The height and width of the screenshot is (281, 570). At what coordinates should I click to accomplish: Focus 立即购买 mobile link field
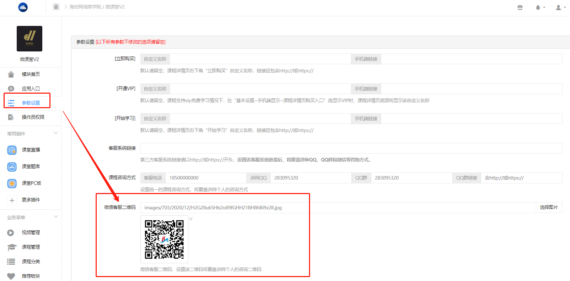[472, 59]
